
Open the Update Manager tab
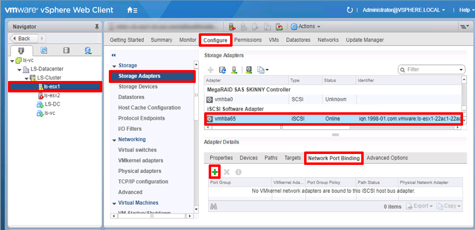point(365,40)
